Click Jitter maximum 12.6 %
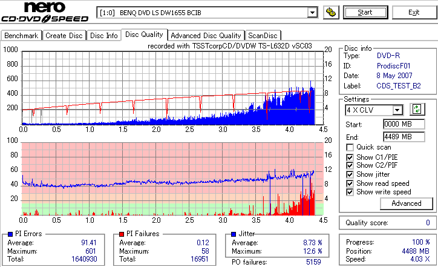Screen dimensions: 438x267 313,251
